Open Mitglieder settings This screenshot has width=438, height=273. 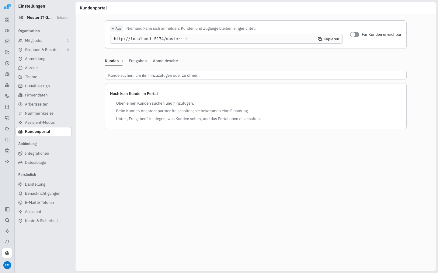[x=43, y=41]
